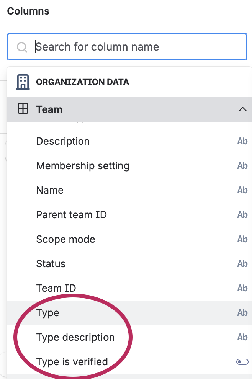Screen dimensions: 252x379
Task: Click the Search for column name field
Action: pos(127,47)
